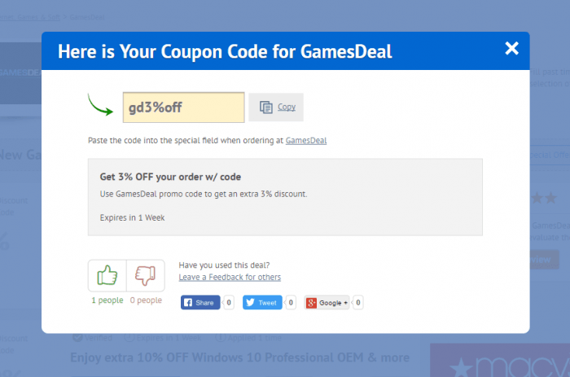Screen dimensions: 570x377
Task: Select the gd3%off coupon code field
Action: point(183,107)
